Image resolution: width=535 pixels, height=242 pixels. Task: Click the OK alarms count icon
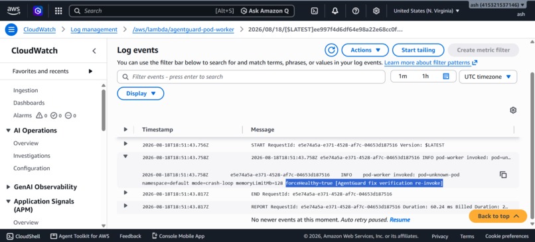tap(54, 115)
